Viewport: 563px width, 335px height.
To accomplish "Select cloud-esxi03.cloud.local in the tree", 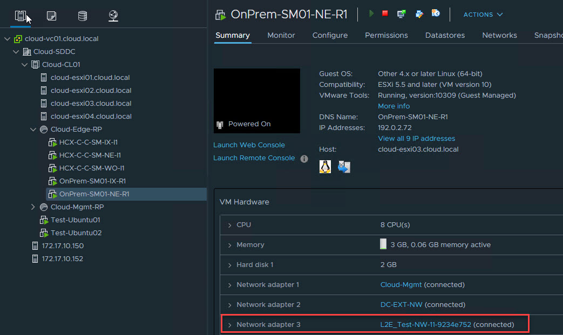I will pos(91,103).
